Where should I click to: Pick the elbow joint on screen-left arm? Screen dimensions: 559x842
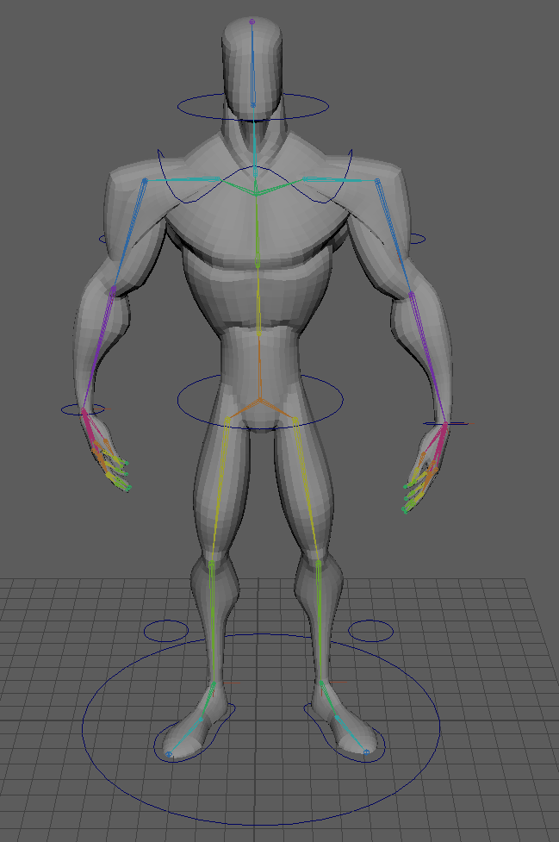[114, 290]
